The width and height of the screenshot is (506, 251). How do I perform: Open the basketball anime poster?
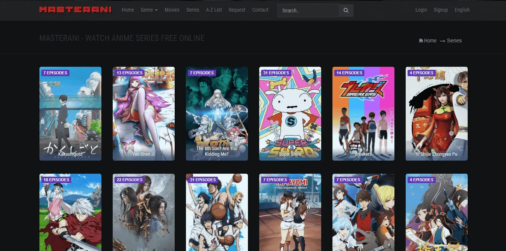pyautogui.click(x=217, y=212)
